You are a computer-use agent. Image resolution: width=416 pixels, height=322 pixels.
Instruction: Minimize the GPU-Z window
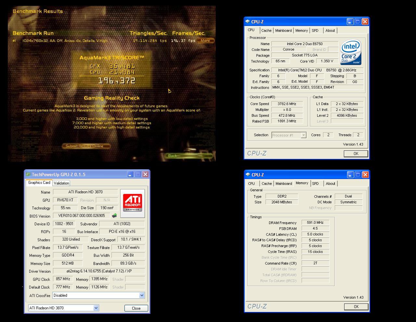coord(130,174)
